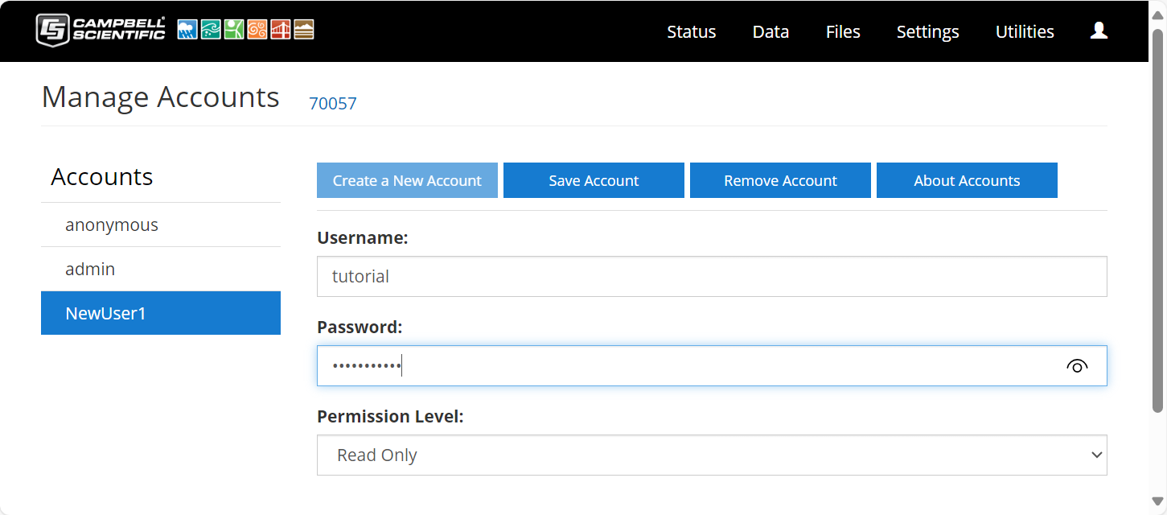Click the brown mountain landscape icon
Viewport: 1167px width, 515px height.
304,31
